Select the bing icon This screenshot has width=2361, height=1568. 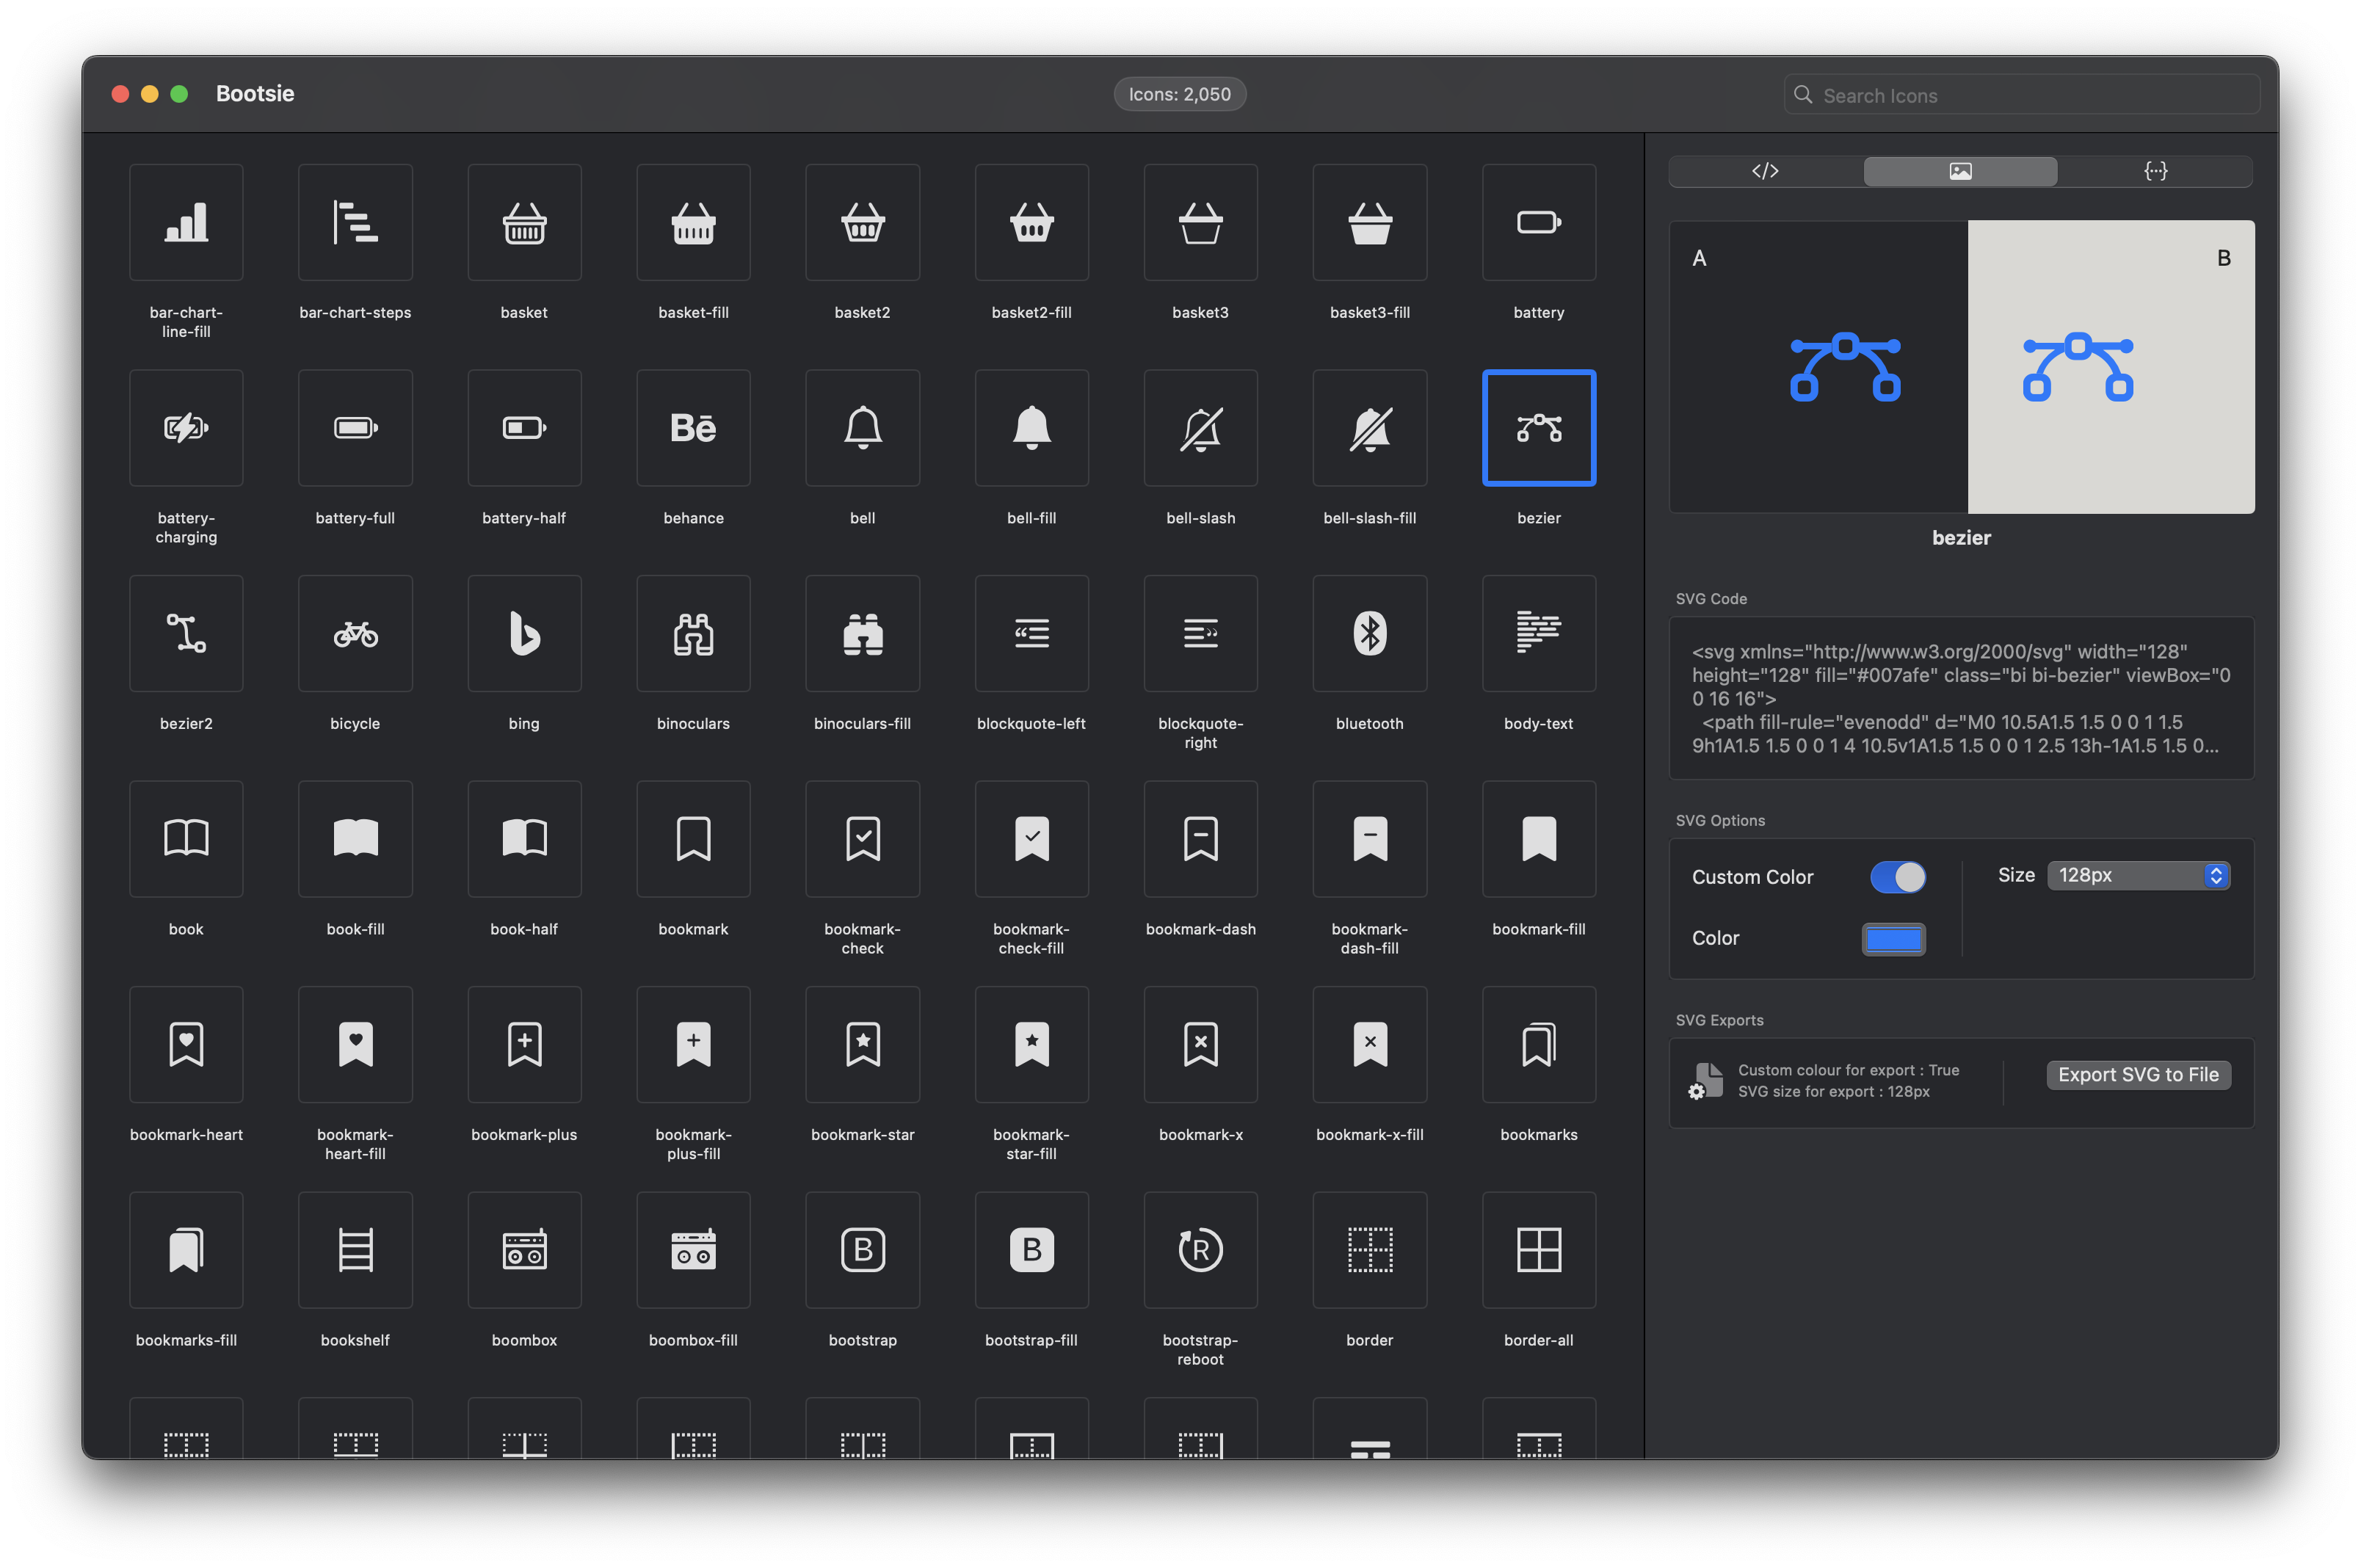pyautogui.click(x=524, y=633)
